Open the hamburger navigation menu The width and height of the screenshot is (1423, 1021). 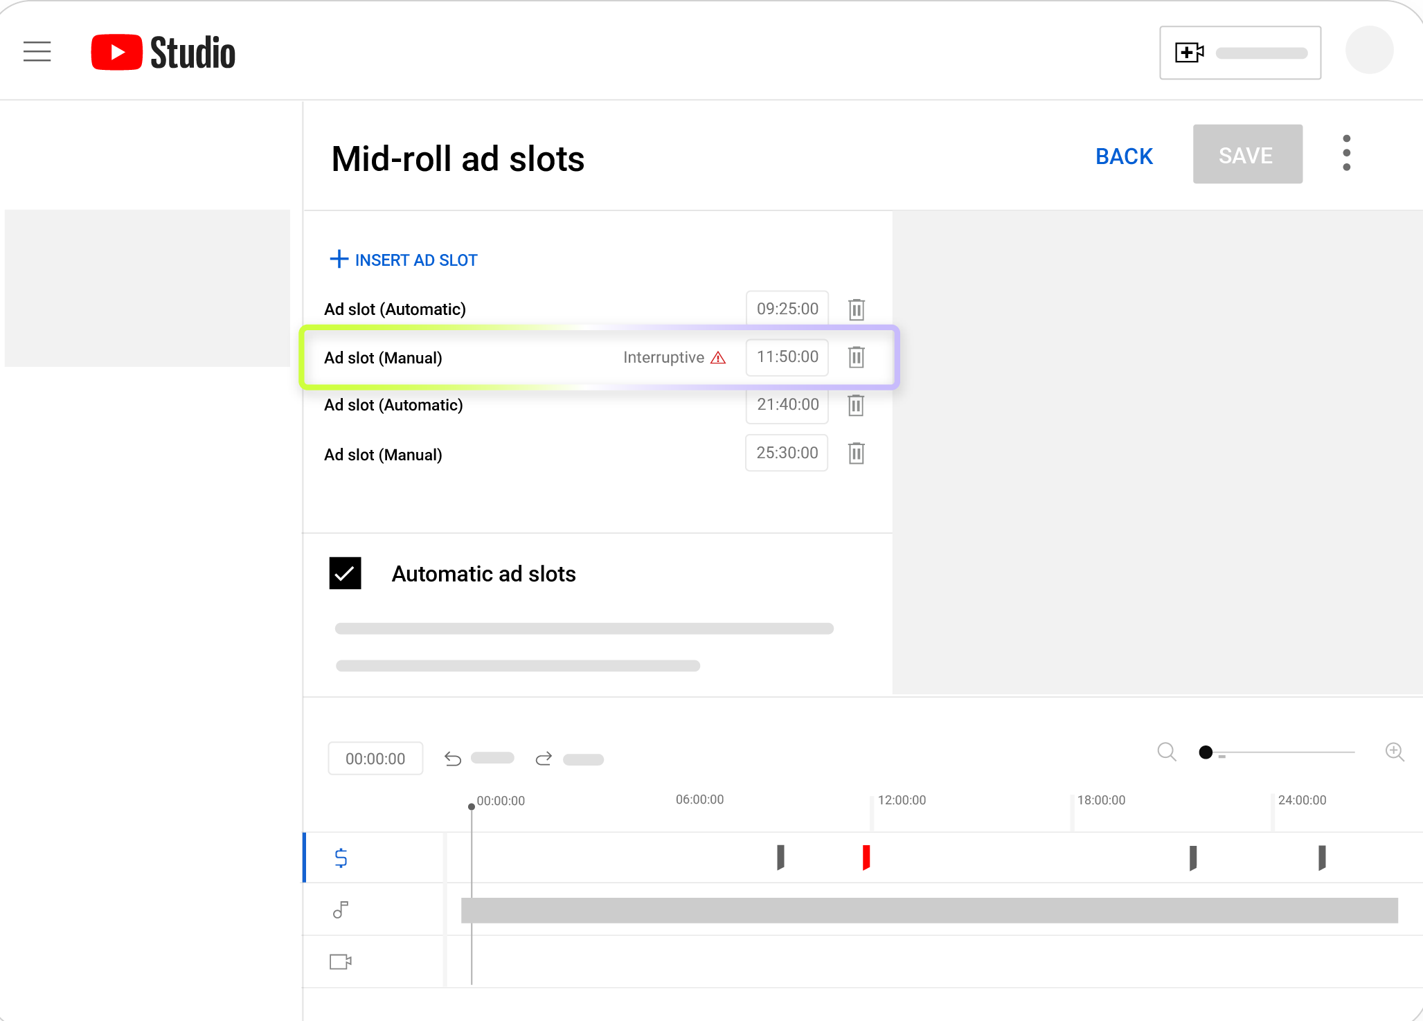click(37, 52)
